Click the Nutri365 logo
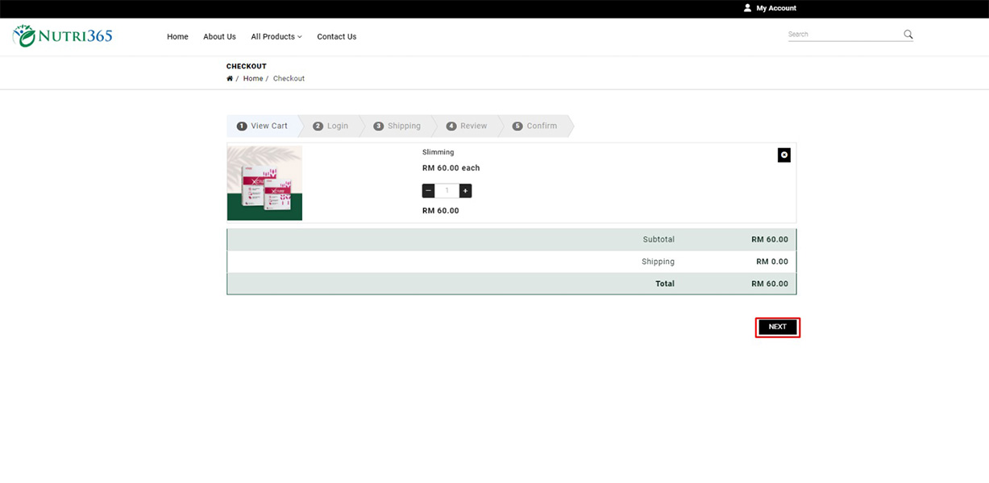 pyautogui.click(x=63, y=36)
